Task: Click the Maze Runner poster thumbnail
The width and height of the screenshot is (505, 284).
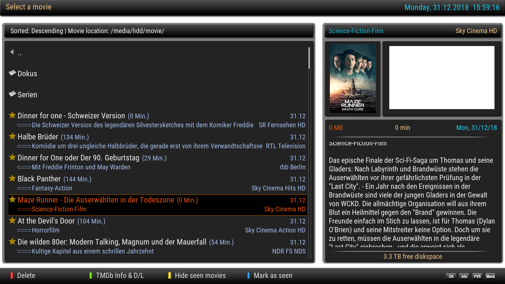Action: point(352,78)
